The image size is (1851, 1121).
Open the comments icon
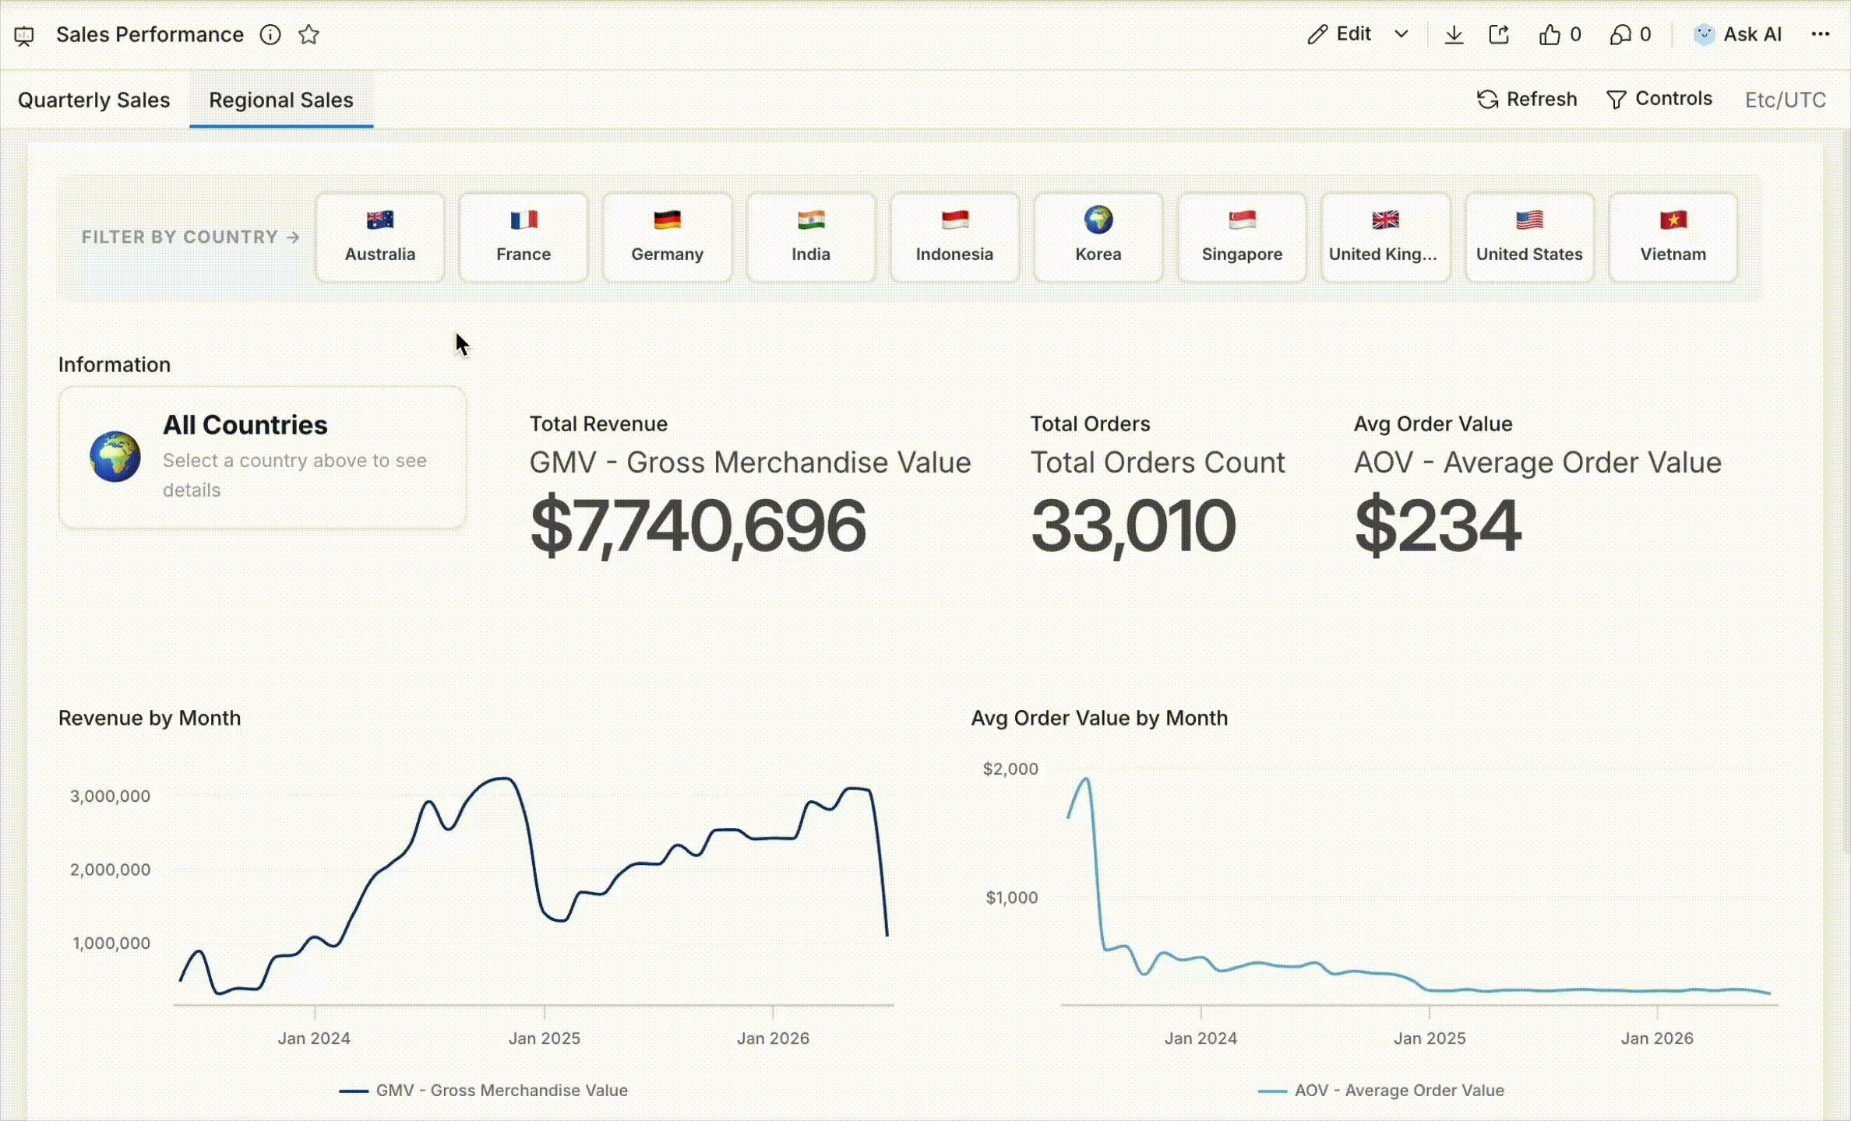1620,34
